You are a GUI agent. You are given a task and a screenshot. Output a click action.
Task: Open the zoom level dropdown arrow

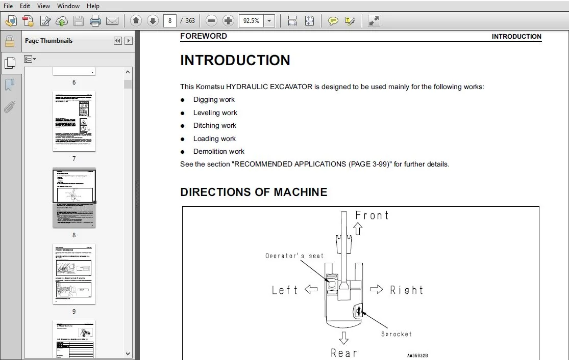click(269, 21)
